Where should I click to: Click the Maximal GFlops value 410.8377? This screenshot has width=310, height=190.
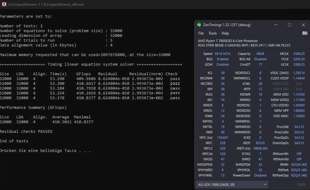[83, 122]
